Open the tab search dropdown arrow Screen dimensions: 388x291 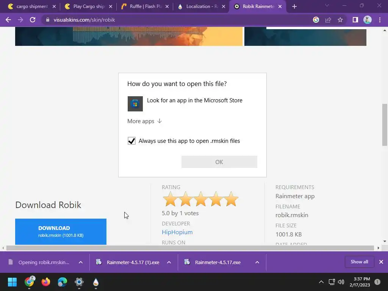click(327, 5)
